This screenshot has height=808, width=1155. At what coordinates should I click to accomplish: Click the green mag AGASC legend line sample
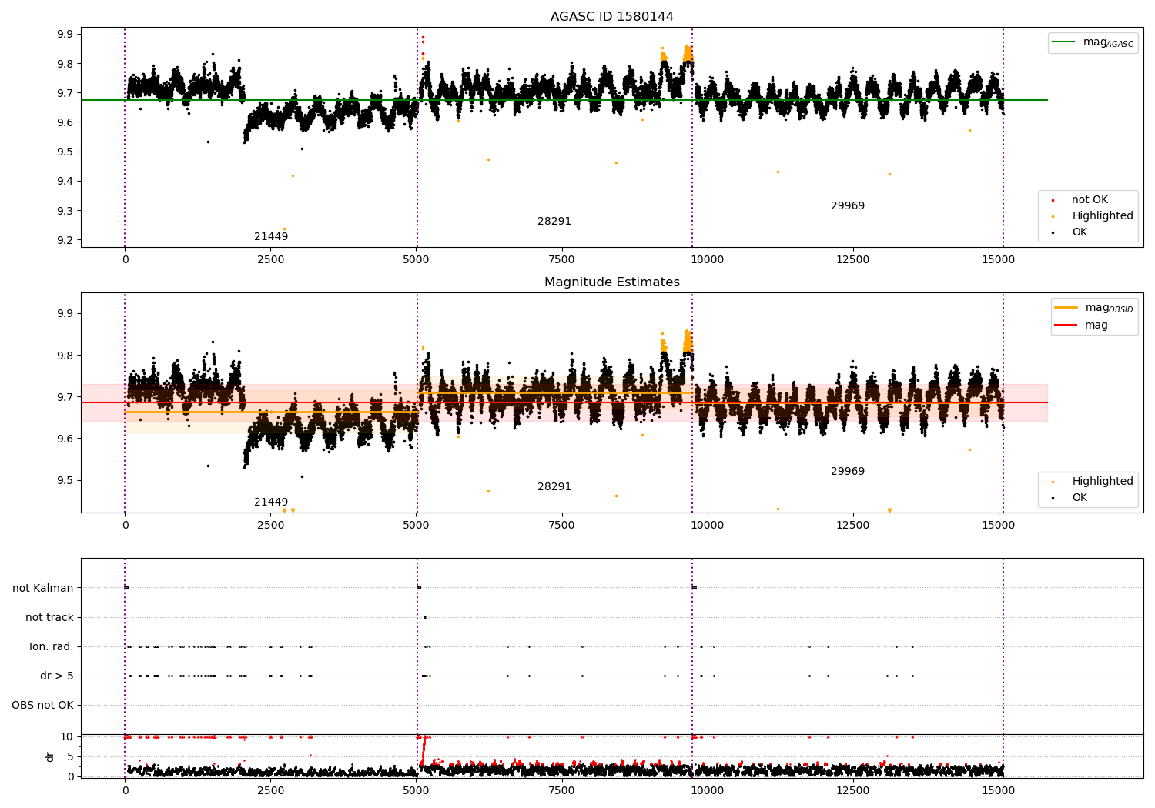tap(1063, 42)
